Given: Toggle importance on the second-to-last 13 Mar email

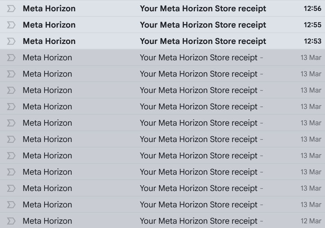Looking at the screenshot, I should [11, 188].
